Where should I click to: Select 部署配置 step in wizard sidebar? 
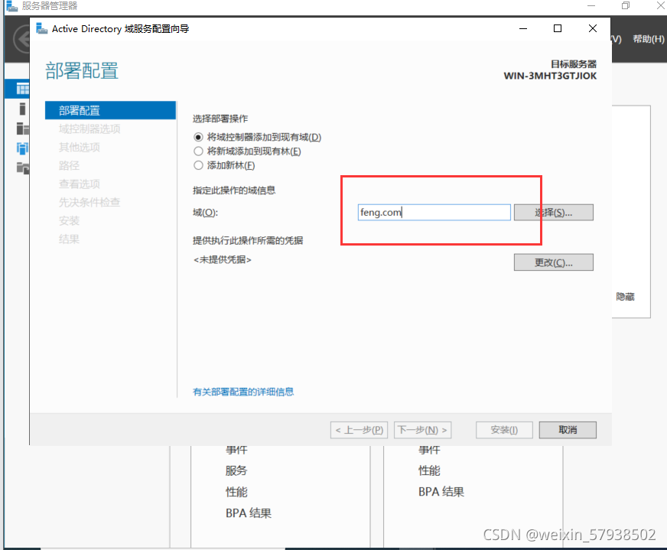point(110,111)
